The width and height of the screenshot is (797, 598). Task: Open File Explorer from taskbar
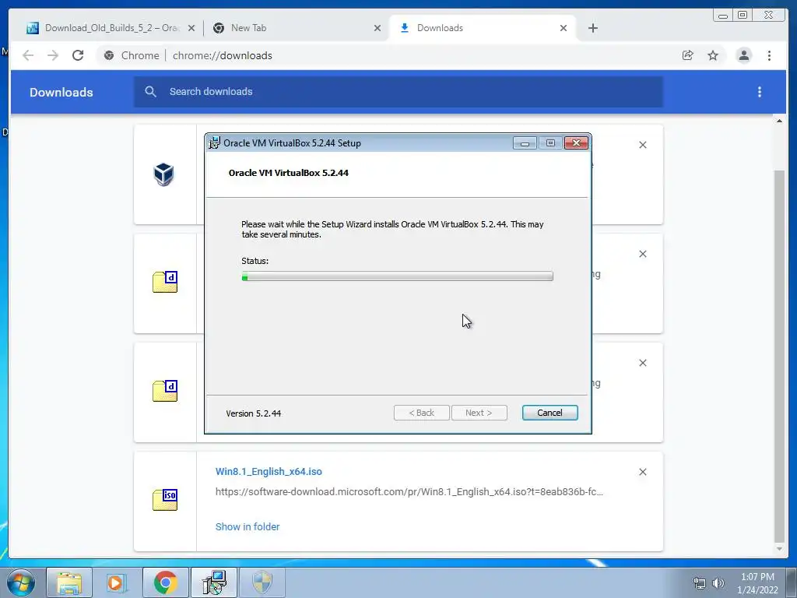69,582
